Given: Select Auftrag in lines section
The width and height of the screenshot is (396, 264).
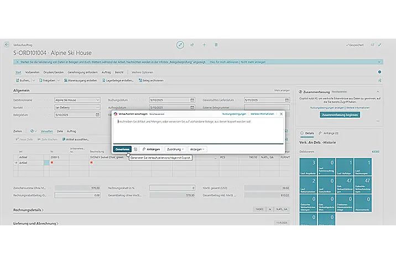Looking at the screenshot, I should click(71, 131).
